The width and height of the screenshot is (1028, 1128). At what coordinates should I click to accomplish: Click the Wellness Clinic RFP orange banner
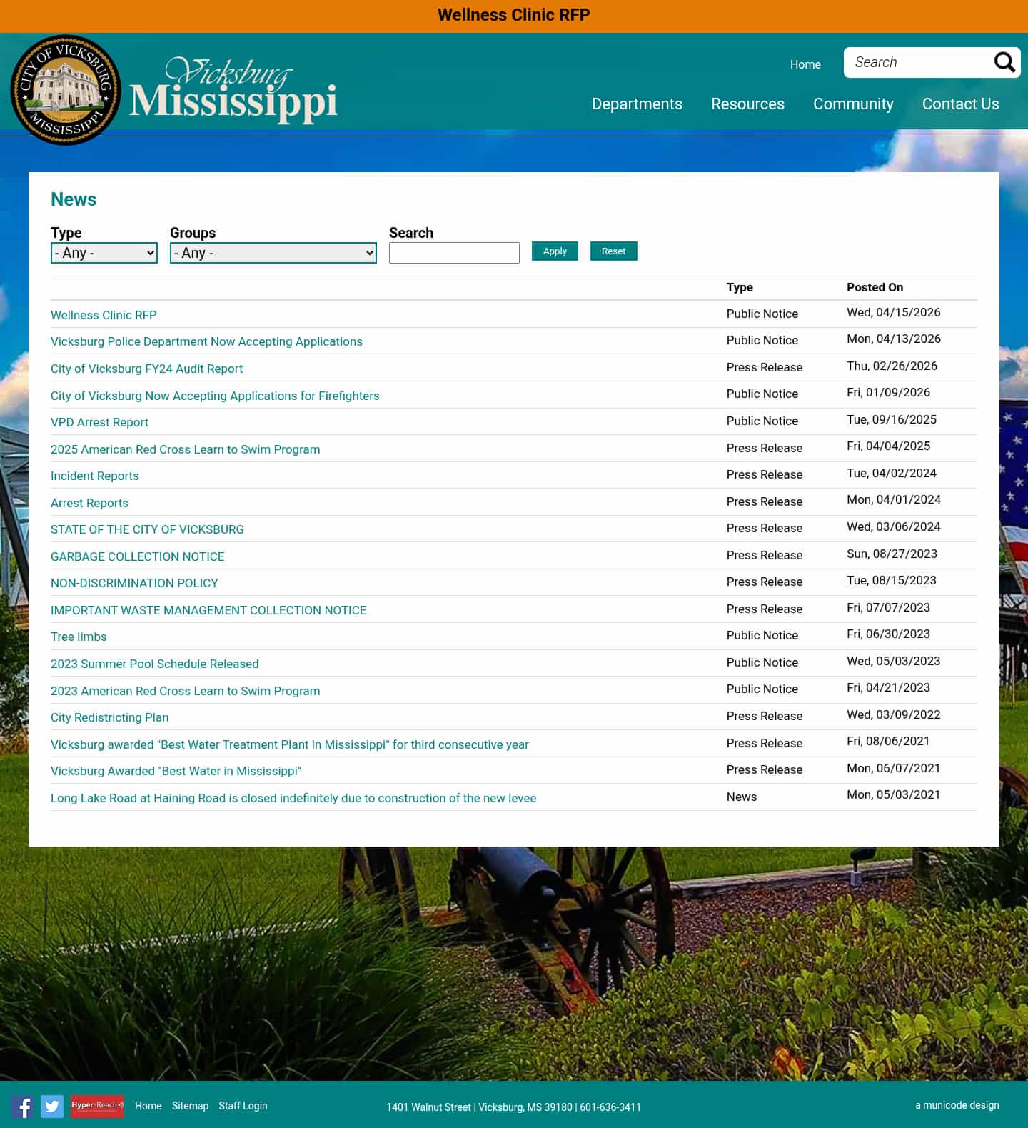pyautogui.click(x=514, y=16)
